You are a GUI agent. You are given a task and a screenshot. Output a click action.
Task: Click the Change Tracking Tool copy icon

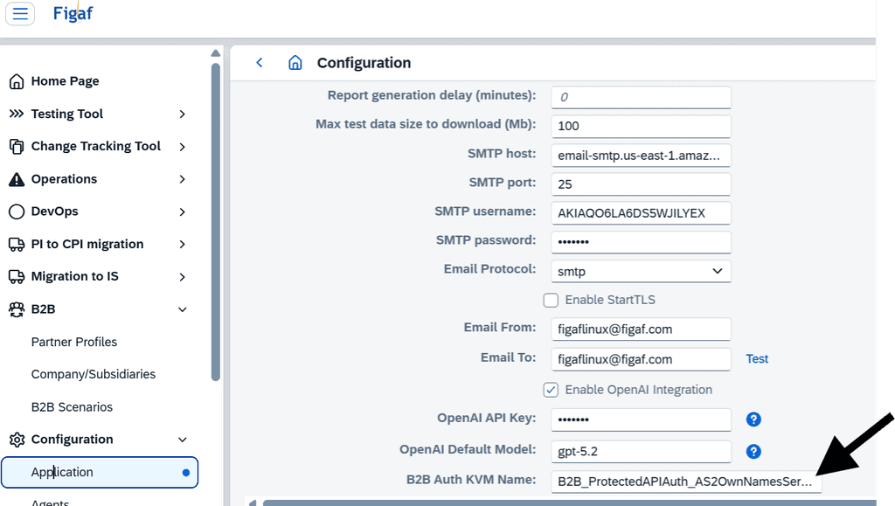coord(17,147)
